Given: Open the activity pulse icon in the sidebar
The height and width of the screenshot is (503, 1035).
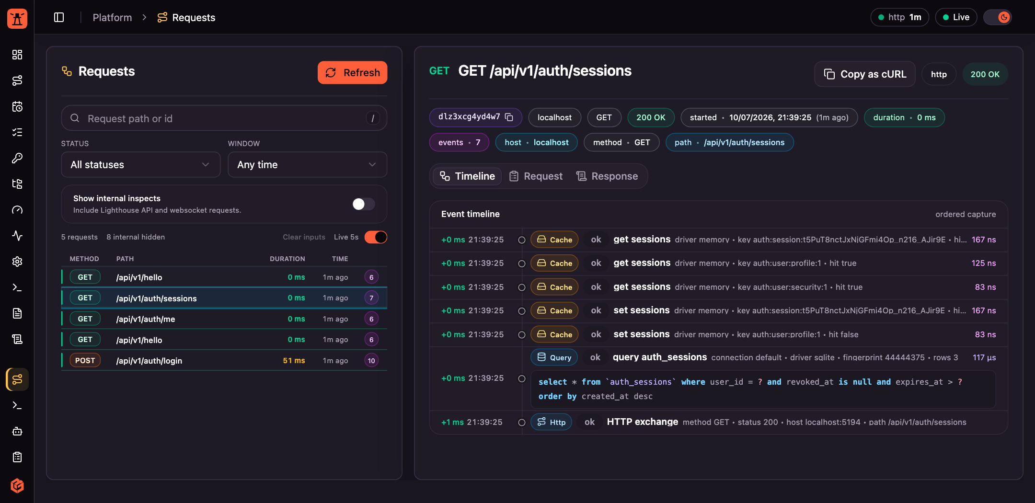Looking at the screenshot, I should (x=17, y=236).
